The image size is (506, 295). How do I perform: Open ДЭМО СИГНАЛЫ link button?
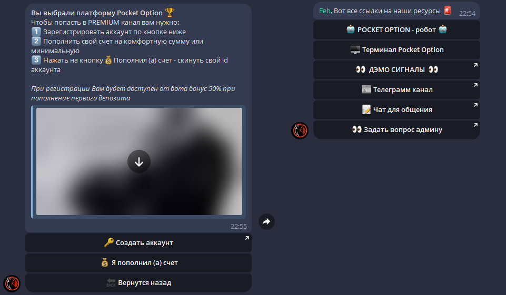[x=396, y=70]
